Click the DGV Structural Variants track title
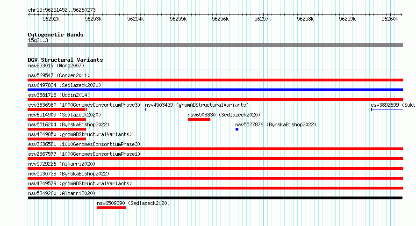The width and height of the screenshot is (416, 226). click(x=65, y=60)
